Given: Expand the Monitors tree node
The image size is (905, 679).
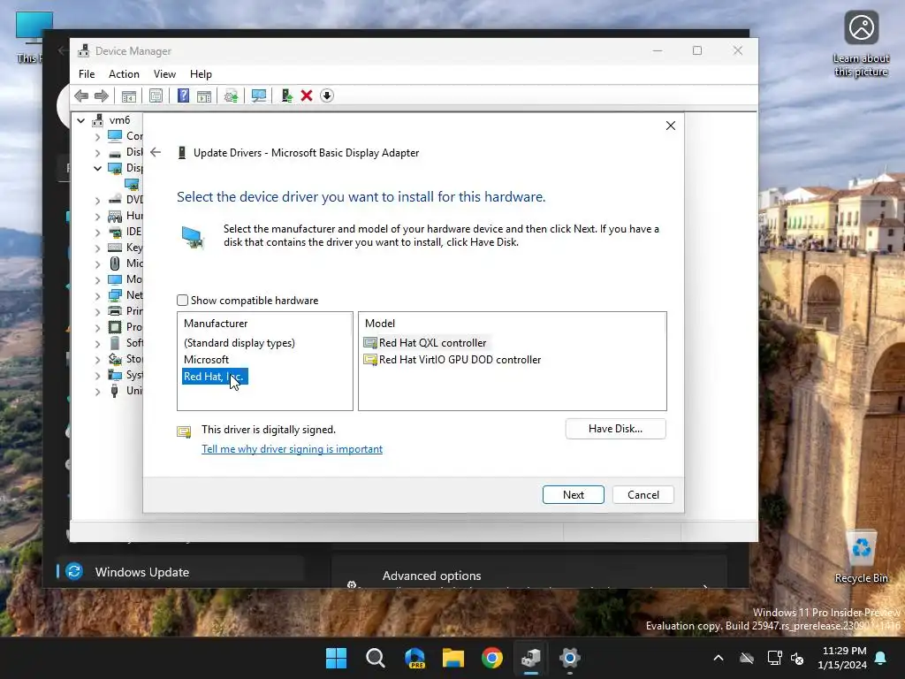Looking at the screenshot, I should [x=97, y=279].
